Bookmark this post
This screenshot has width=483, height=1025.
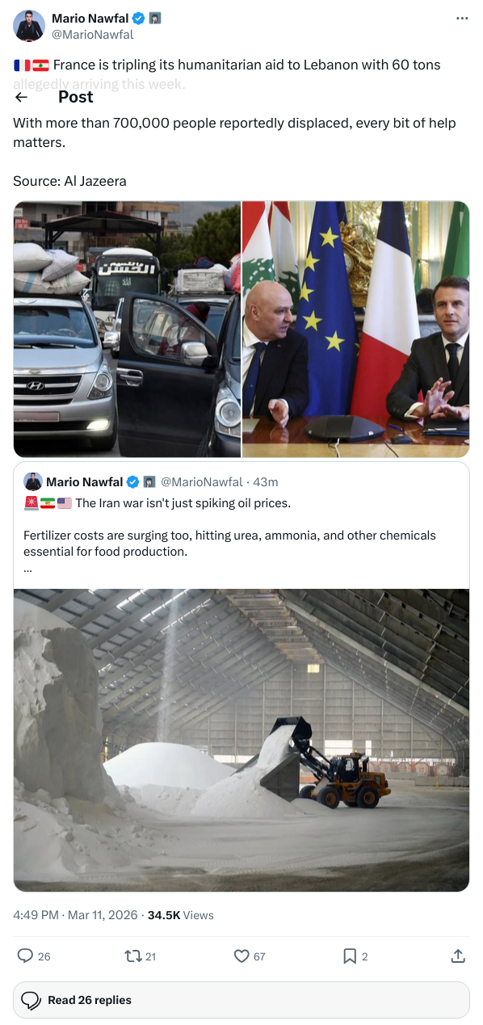pyautogui.click(x=350, y=956)
